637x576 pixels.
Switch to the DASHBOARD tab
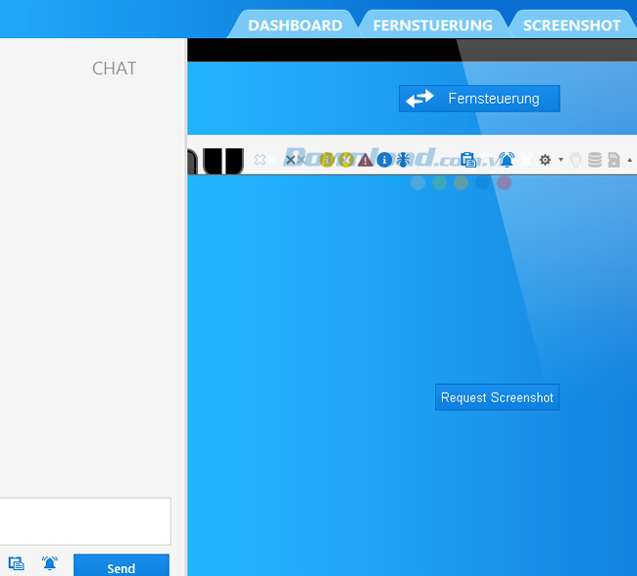(295, 25)
